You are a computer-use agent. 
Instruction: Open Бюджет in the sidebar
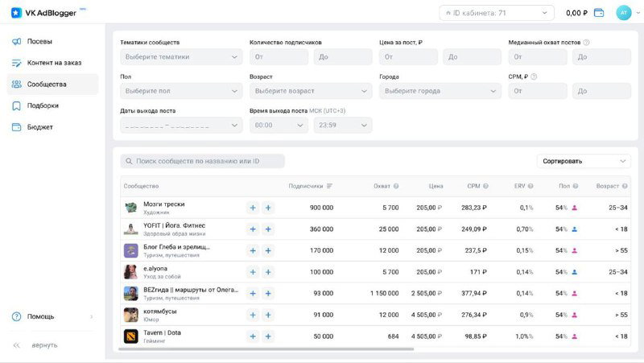coord(40,127)
